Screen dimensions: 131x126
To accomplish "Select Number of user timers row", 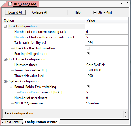I will click(x=30, y=98).
